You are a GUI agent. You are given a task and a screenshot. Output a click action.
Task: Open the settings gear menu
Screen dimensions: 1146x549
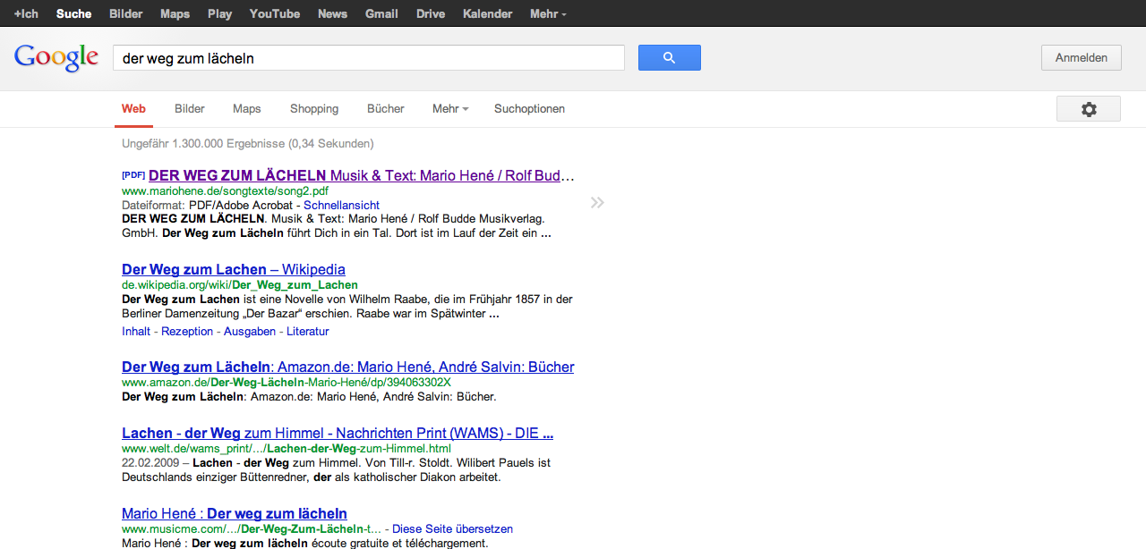1088,109
